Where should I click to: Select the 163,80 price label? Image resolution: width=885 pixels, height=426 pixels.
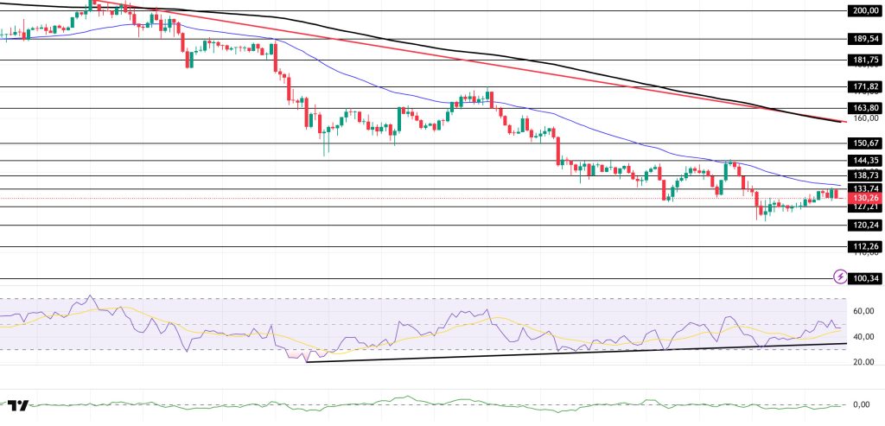point(865,108)
